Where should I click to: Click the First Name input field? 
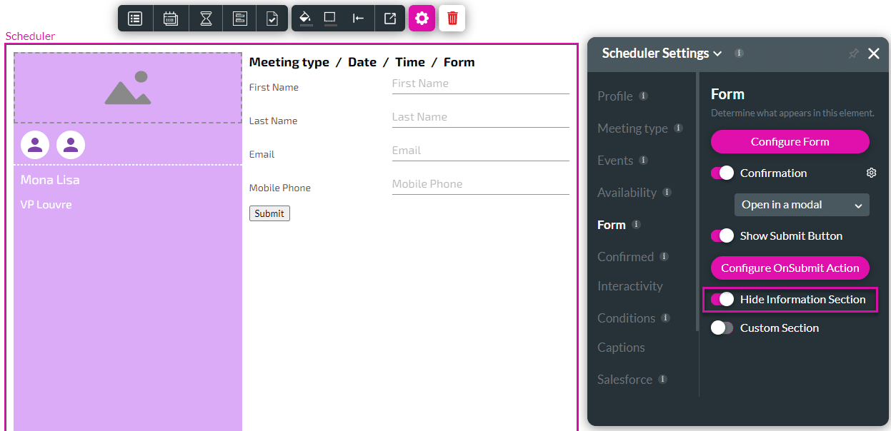click(480, 83)
